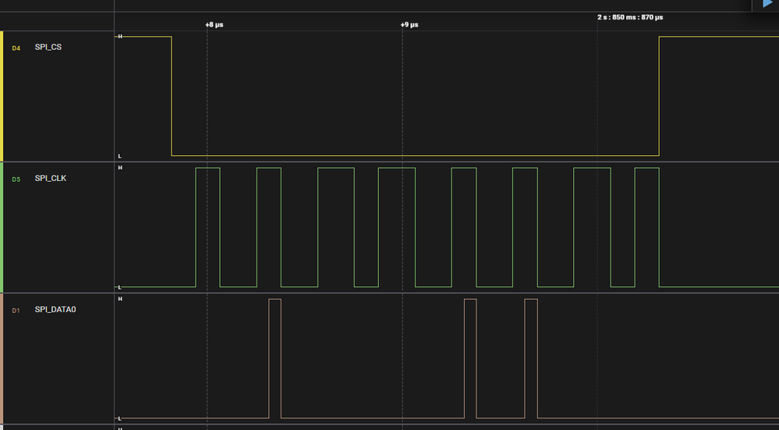
Task: Click the D4 channel number badge
Action: tap(16, 48)
